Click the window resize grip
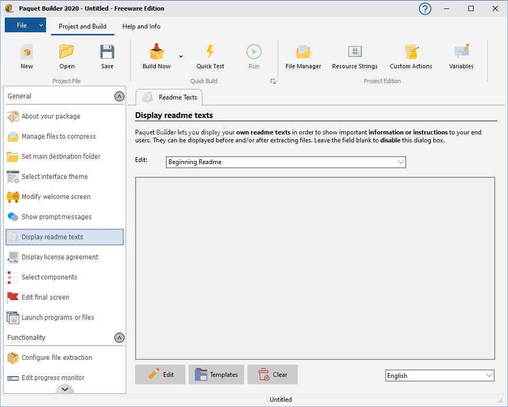This screenshot has height=407, width=508. click(500, 401)
